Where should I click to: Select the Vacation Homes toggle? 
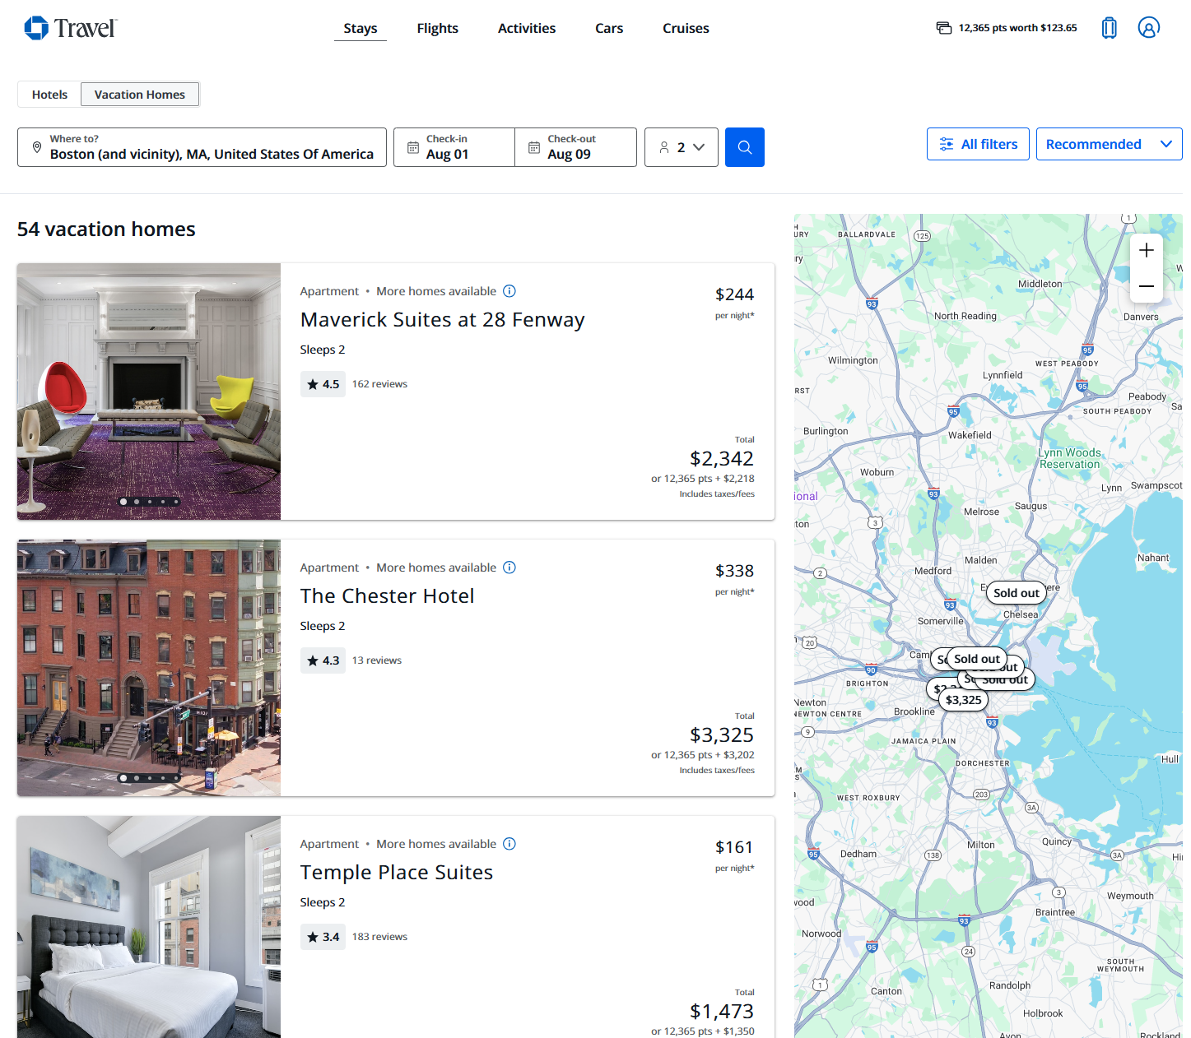tap(140, 95)
